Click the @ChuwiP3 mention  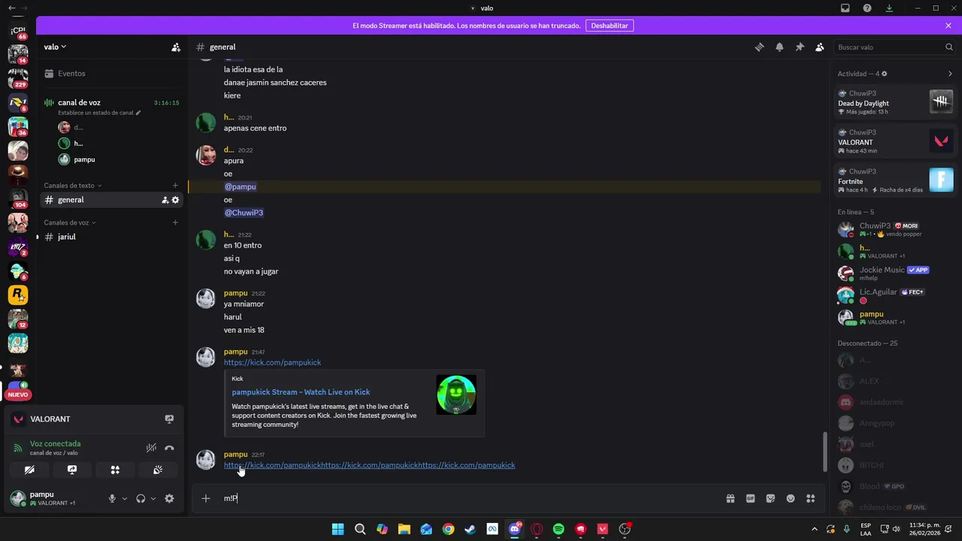pos(244,213)
